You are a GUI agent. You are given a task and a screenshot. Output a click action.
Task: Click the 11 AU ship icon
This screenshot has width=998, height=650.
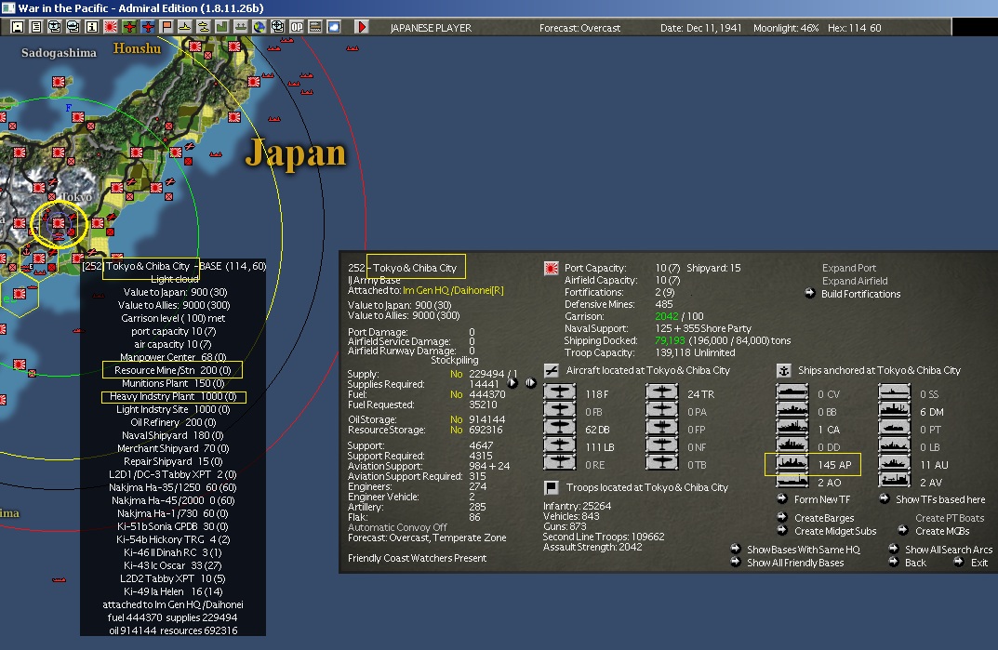[x=894, y=464]
